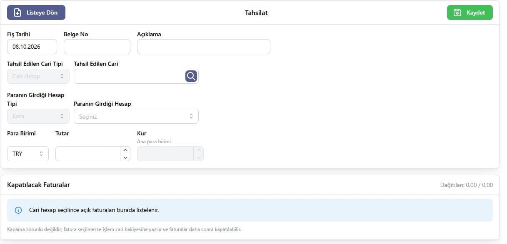Save the collection with the Kaydet button
The height and width of the screenshot is (244, 507).
pyautogui.click(x=470, y=12)
